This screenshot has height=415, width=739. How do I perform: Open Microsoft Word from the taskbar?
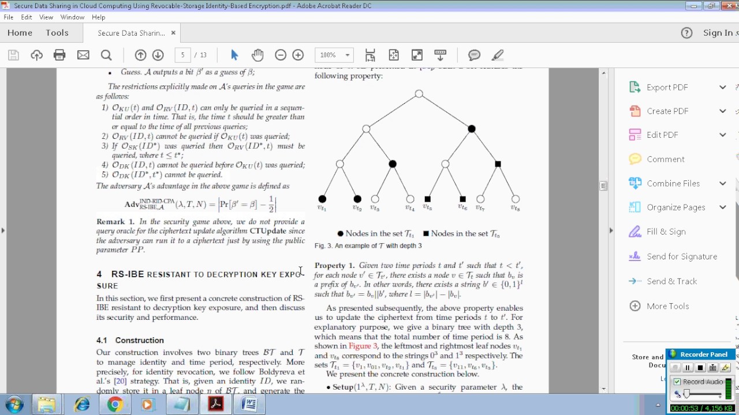click(x=249, y=404)
